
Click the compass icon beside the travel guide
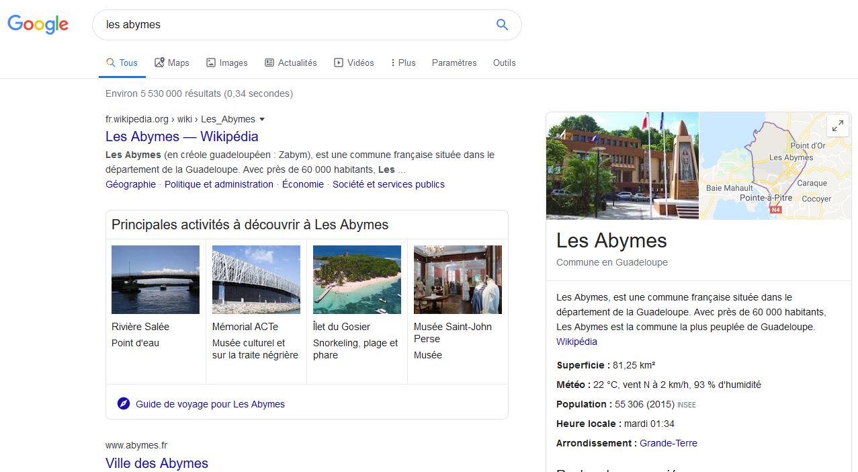(x=124, y=404)
